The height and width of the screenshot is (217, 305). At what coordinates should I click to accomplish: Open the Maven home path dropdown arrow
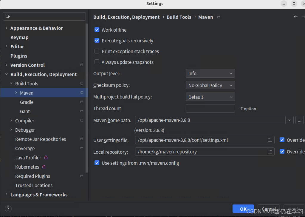coord(289,120)
